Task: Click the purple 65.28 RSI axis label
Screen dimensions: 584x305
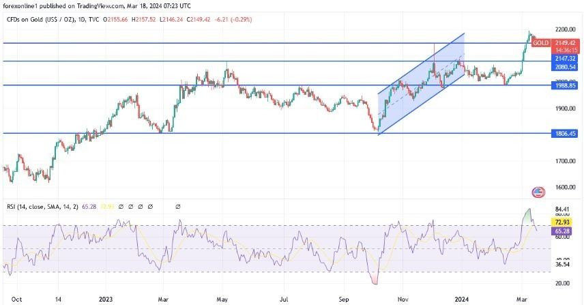Action: 561,231
